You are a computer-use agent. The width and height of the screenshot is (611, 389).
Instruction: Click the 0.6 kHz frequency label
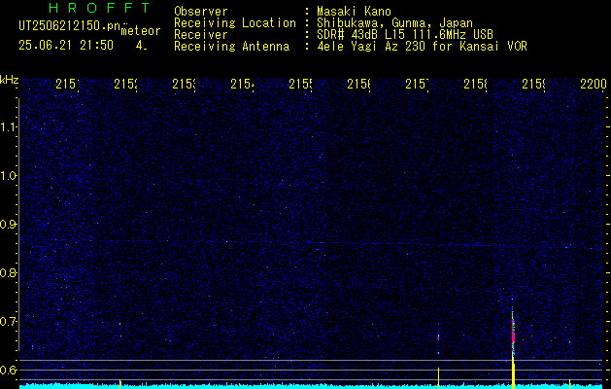pyautogui.click(x=8, y=370)
